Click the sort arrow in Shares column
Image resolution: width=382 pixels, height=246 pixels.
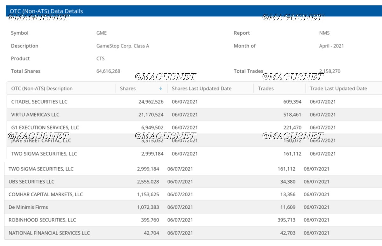[x=161, y=89]
